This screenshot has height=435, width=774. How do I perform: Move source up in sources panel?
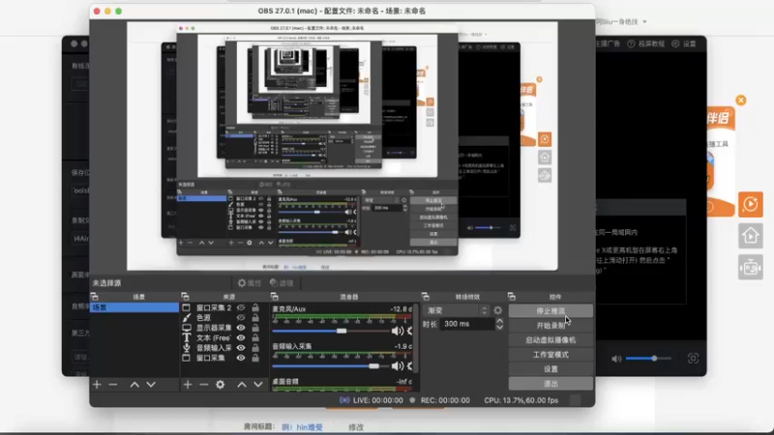click(242, 385)
